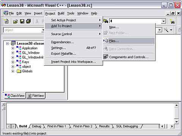Switch to the SQL Debugging tab
Viewport: 182px width, 136px height.
point(127,126)
